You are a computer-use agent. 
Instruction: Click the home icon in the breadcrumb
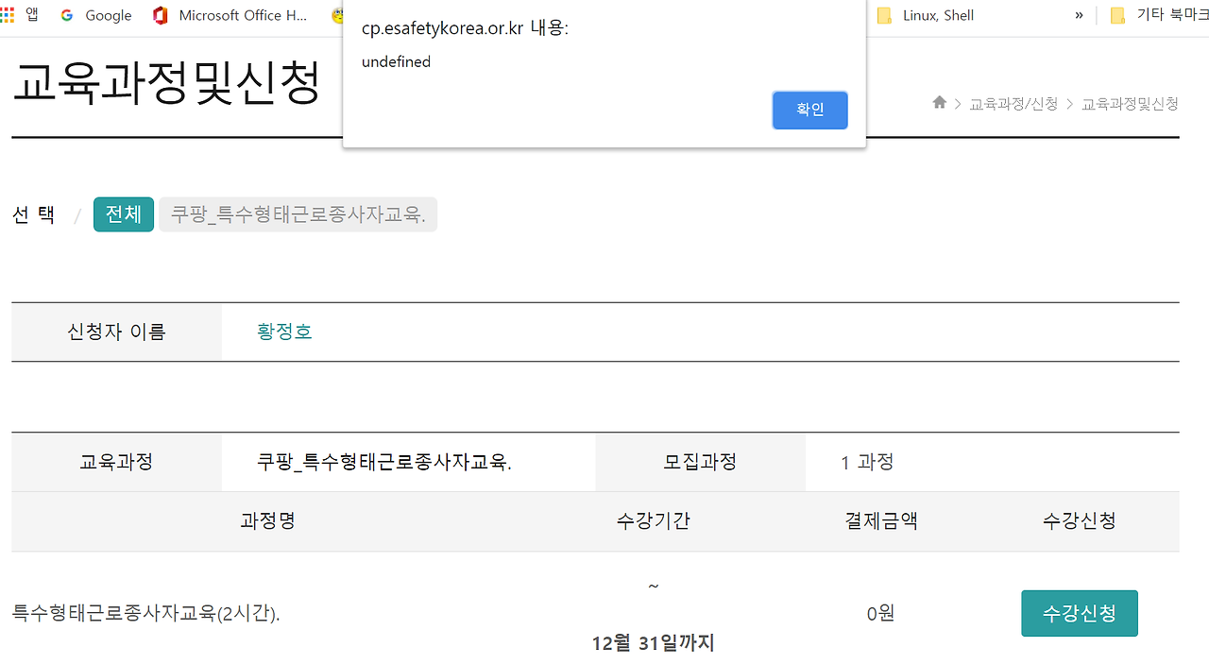[939, 103]
